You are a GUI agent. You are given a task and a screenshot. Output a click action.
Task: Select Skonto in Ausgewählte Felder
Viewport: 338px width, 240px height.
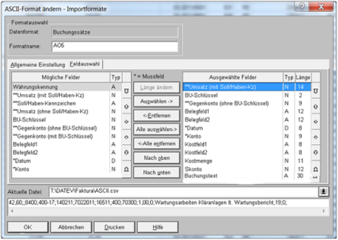coord(247,169)
